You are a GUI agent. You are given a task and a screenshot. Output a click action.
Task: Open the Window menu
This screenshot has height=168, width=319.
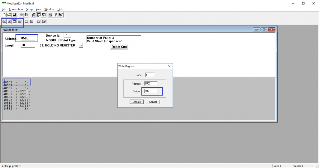pos(49,9)
